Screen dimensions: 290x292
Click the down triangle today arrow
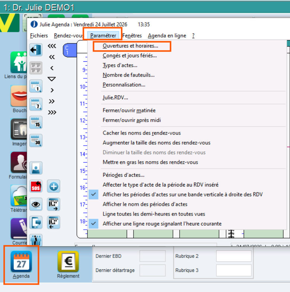click(52, 79)
